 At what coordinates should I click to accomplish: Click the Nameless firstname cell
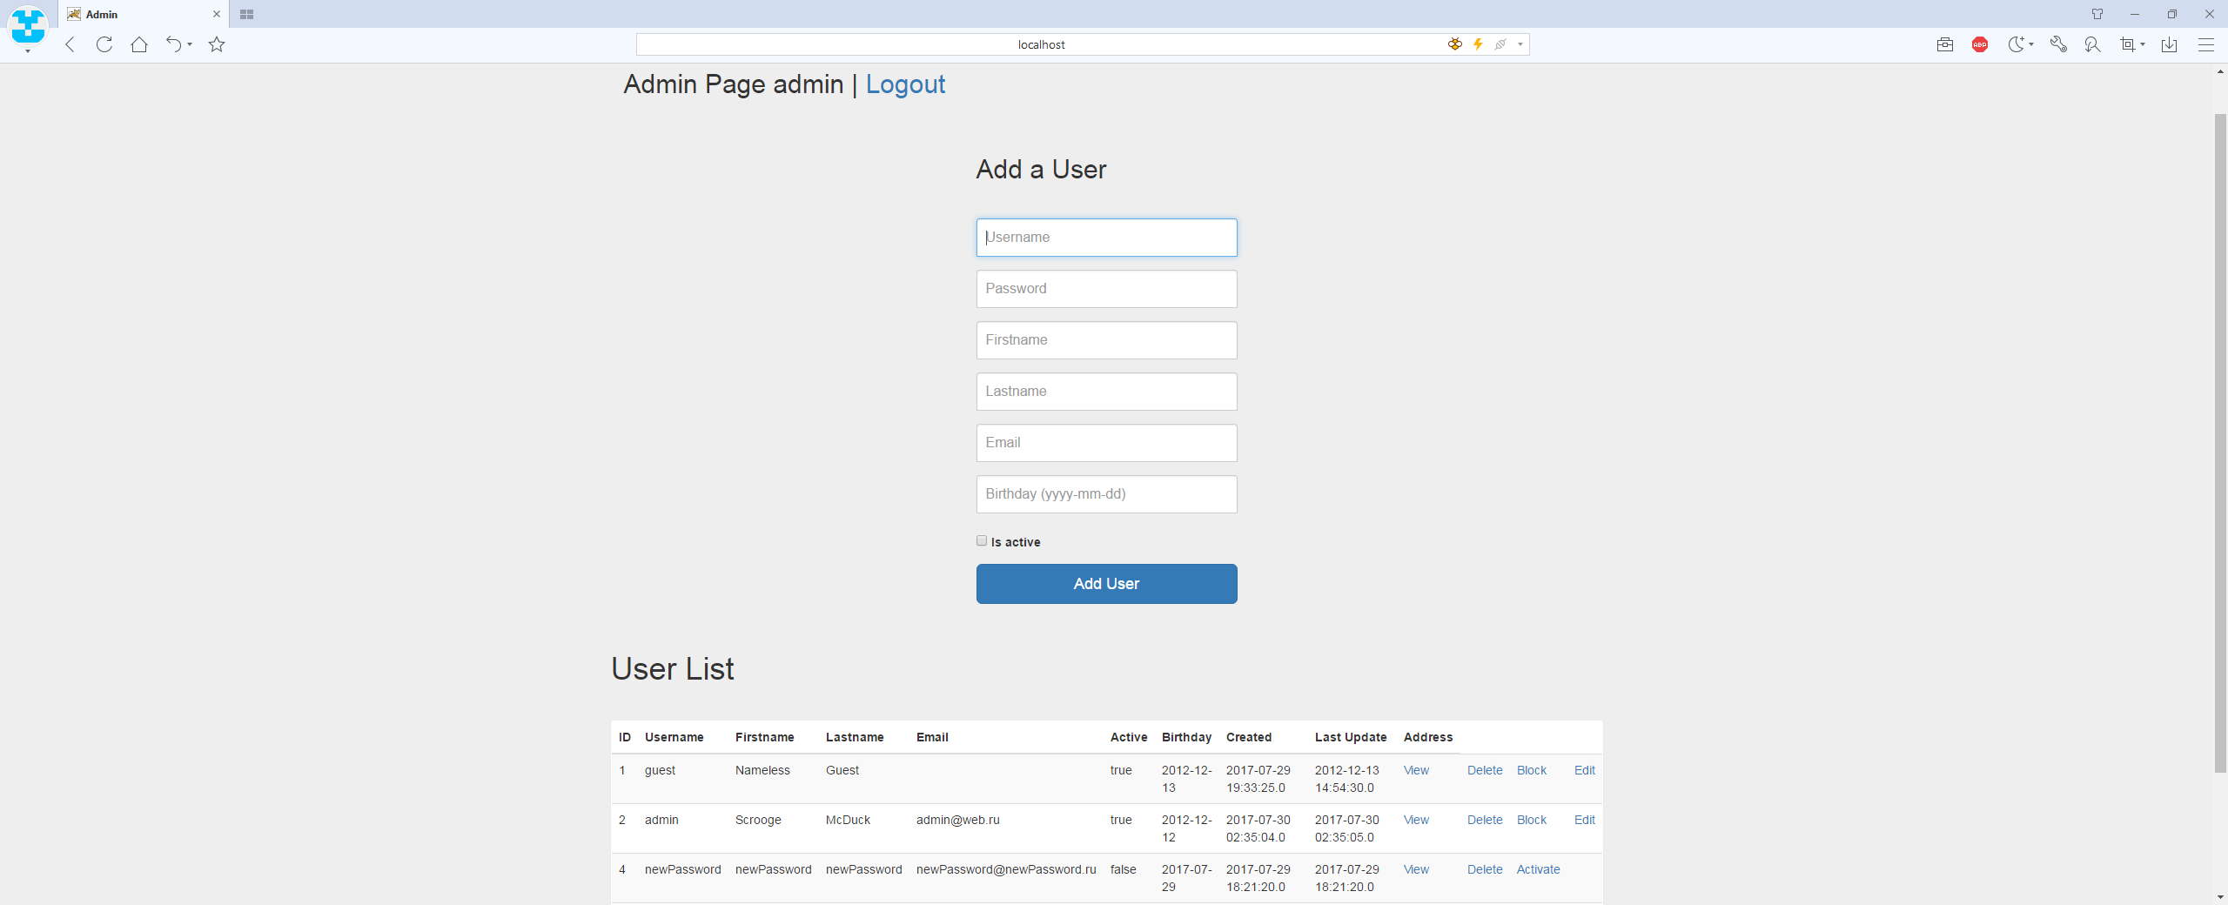pyautogui.click(x=762, y=770)
